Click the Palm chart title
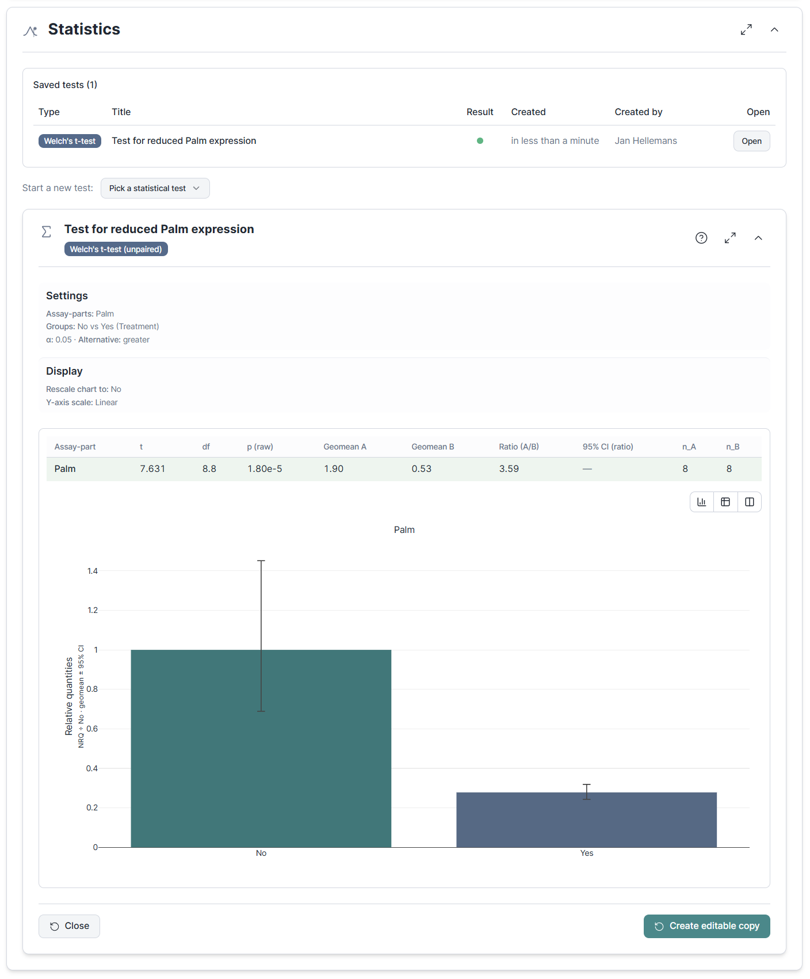 pos(404,530)
